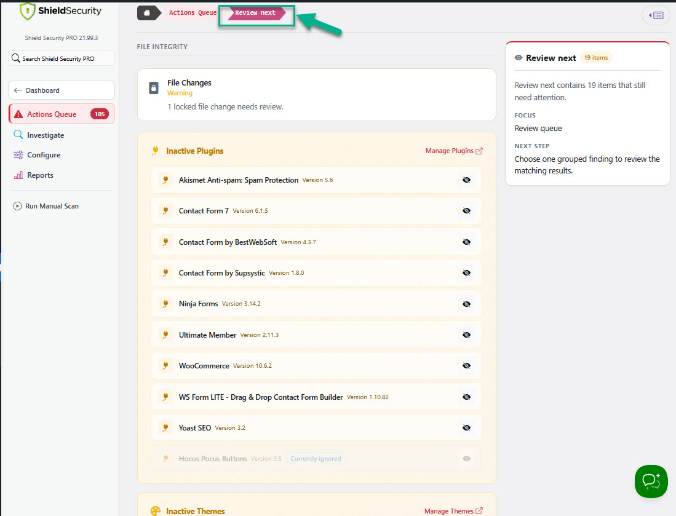Viewport: 676px width, 516px height.
Task: Click the Review next eye icon in panel
Action: point(519,58)
